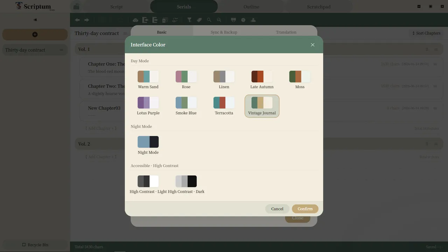Viewport: 448px width, 252px height.
Task: Select the Terracotta color theme
Action: pyautogui.click(x=224, y=106)
